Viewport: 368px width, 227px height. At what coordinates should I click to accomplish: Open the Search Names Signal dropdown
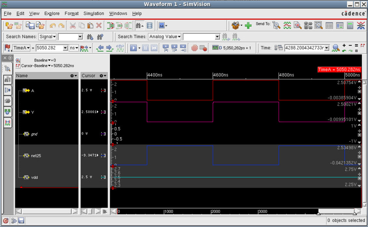(x=48, y=37)
